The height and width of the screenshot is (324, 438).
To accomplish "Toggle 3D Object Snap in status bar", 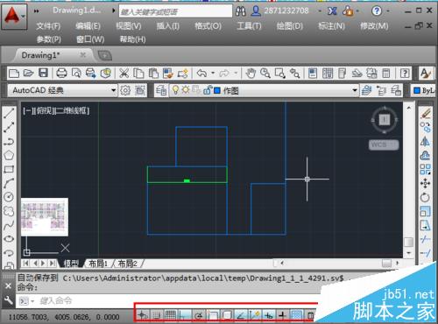I will [x=227, y=315].
